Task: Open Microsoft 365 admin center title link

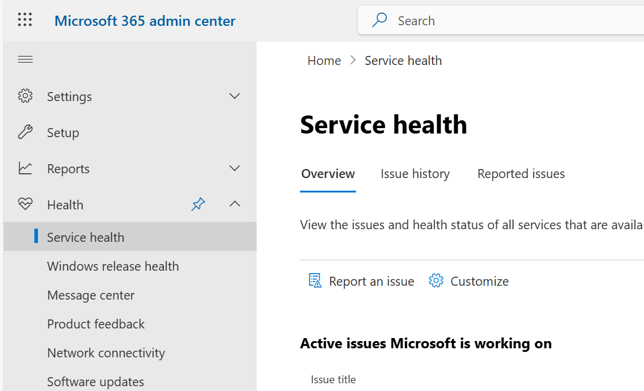Action: (x=145, y=21)
